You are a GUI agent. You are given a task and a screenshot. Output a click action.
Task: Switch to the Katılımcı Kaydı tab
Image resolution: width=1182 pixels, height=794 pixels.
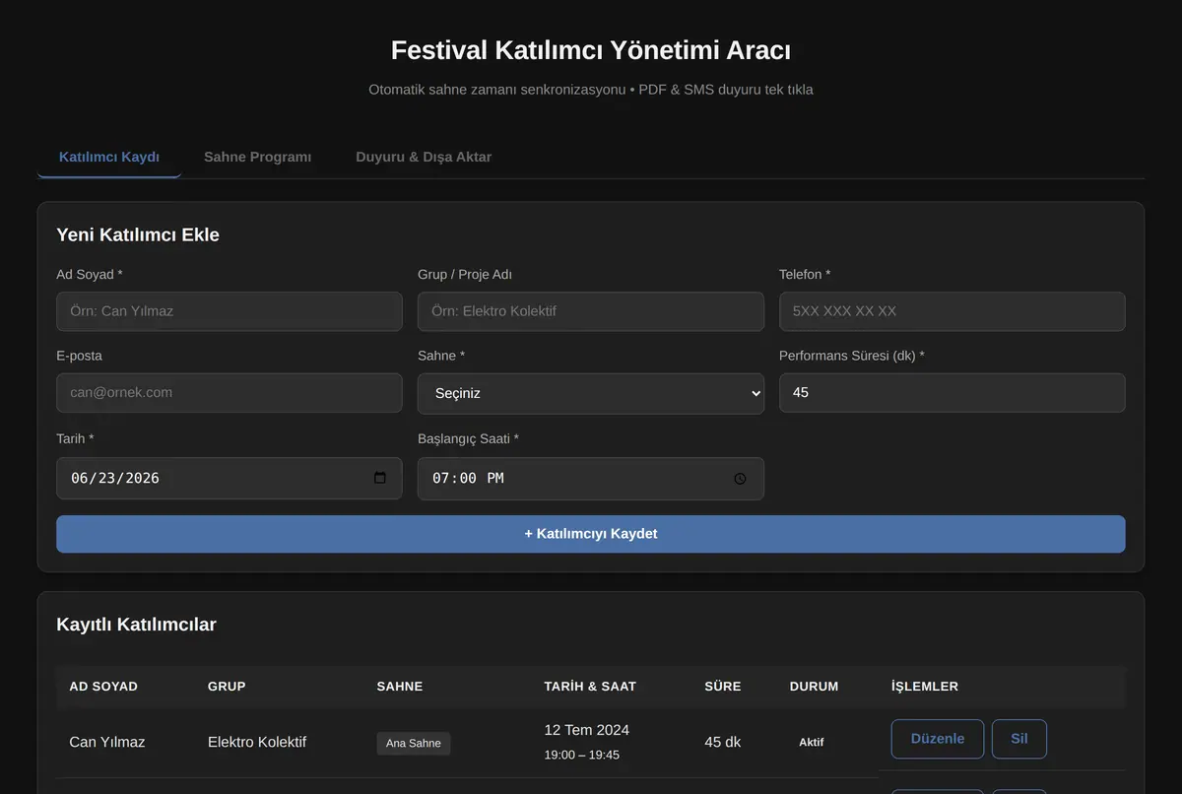[109, 157]
